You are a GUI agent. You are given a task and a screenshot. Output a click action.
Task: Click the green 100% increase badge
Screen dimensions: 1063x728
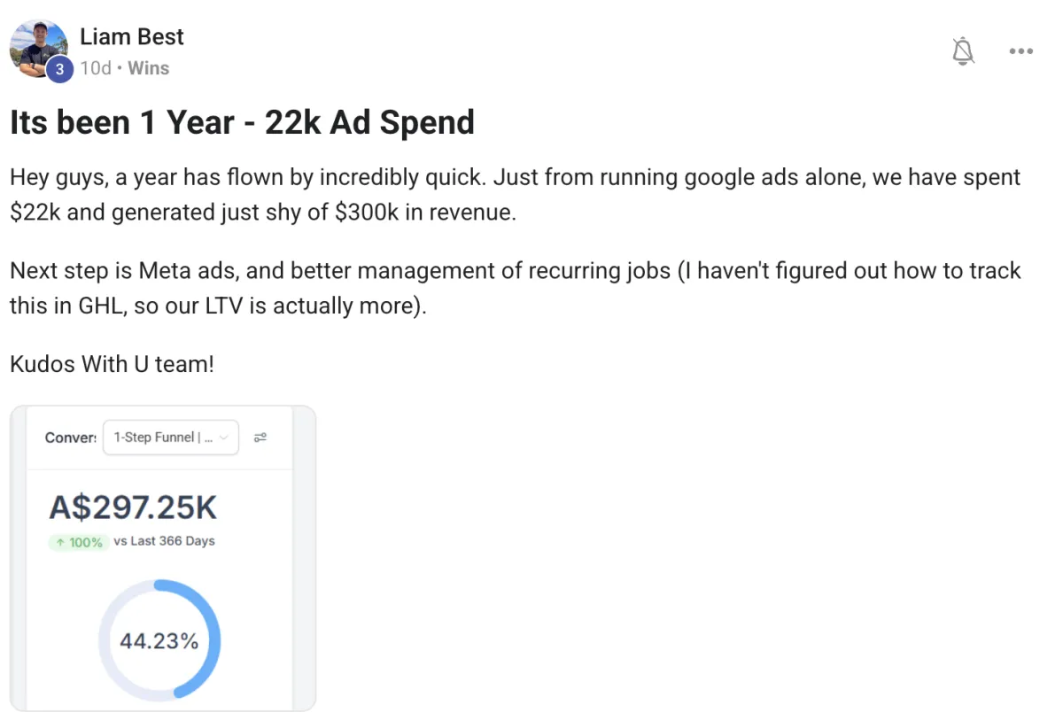(79, 542)
